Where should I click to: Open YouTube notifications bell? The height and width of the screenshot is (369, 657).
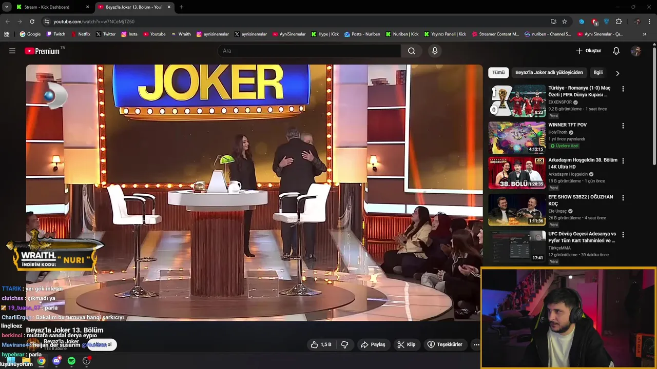pos(616,51)
